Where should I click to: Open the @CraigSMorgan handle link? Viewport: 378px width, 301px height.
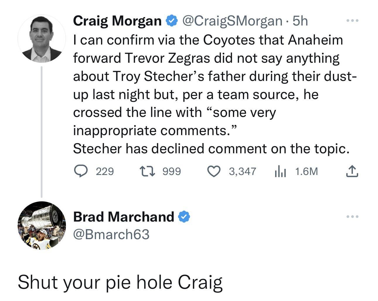pos(232,21)
